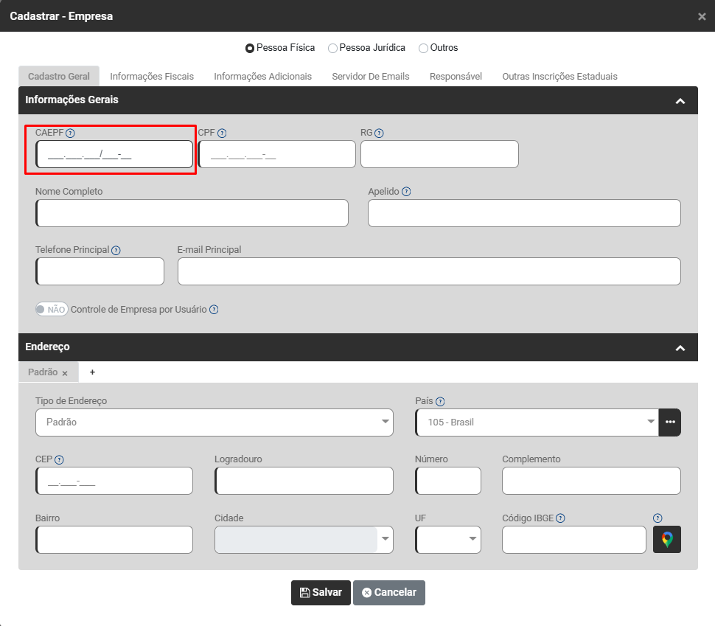Open the Tipo de Endereço dropdown

click(214, 422)
